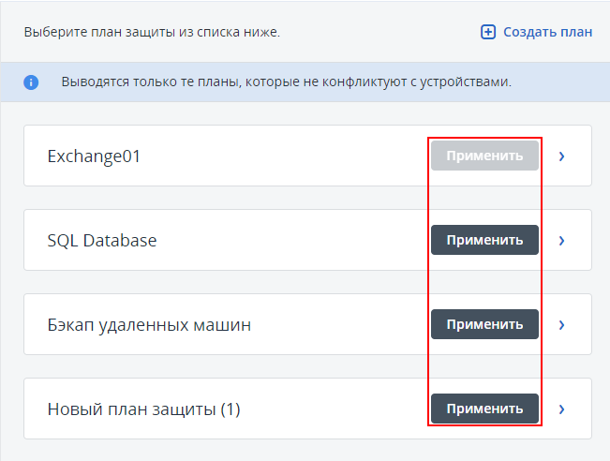Click the Выберите план защиты instruction text
Screen dimensions: 610x461
(152, 32)
